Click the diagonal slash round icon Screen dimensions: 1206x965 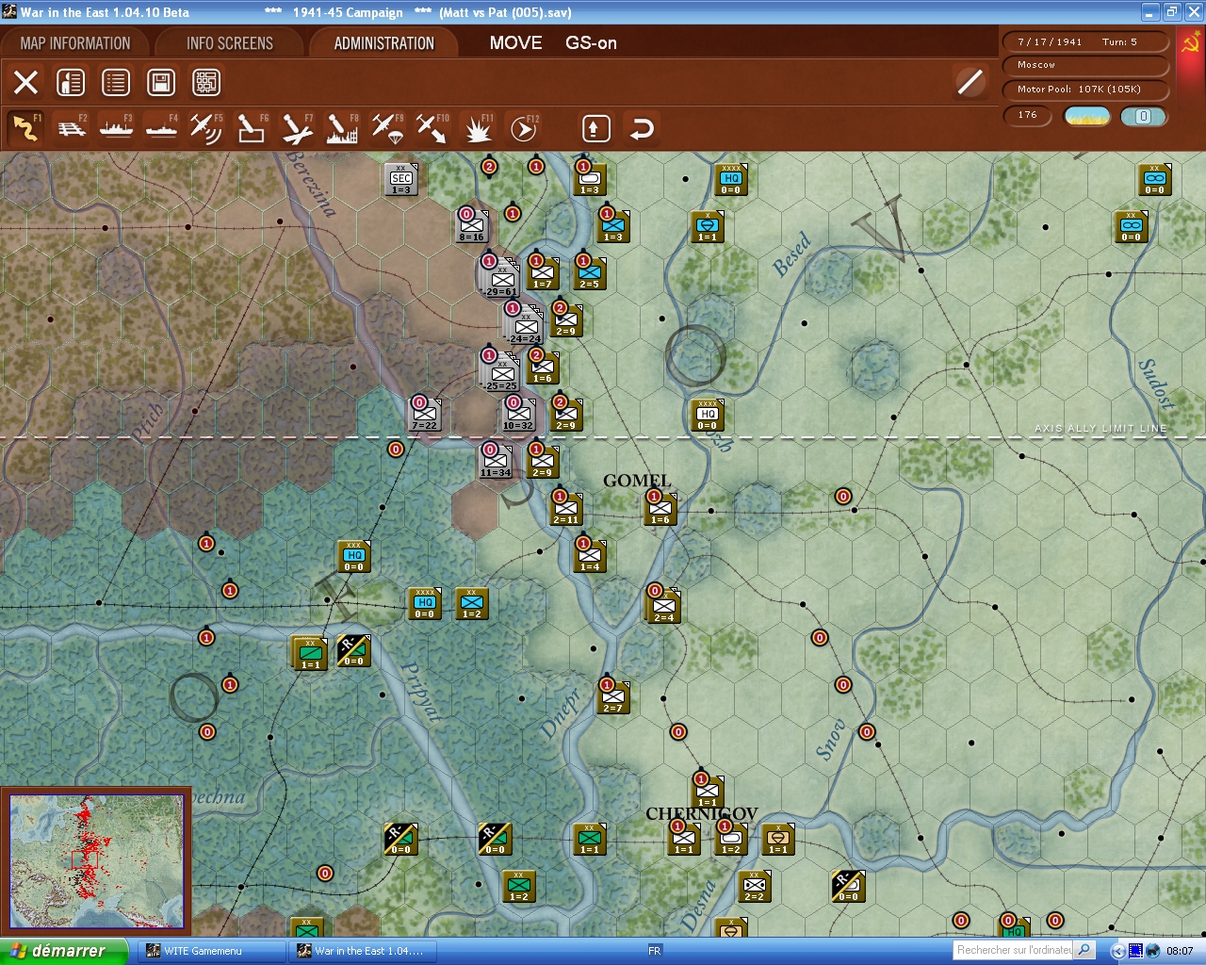[x=970, y=82]
